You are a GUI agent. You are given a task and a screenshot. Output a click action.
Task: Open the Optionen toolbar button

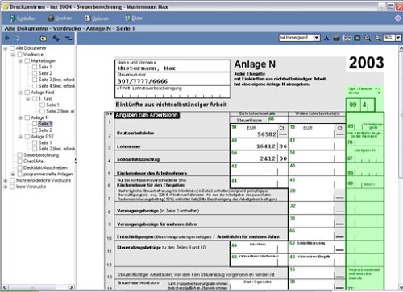[x=97, y=19]
